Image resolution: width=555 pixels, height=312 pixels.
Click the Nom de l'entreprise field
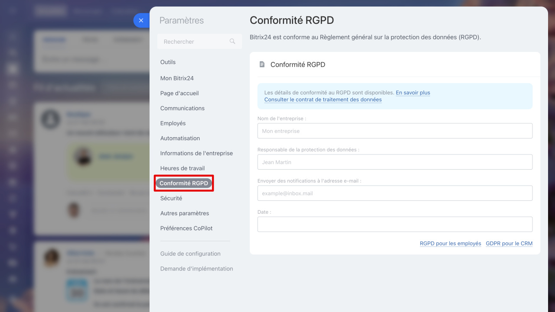pyautogui.click(x=395, y=131)
